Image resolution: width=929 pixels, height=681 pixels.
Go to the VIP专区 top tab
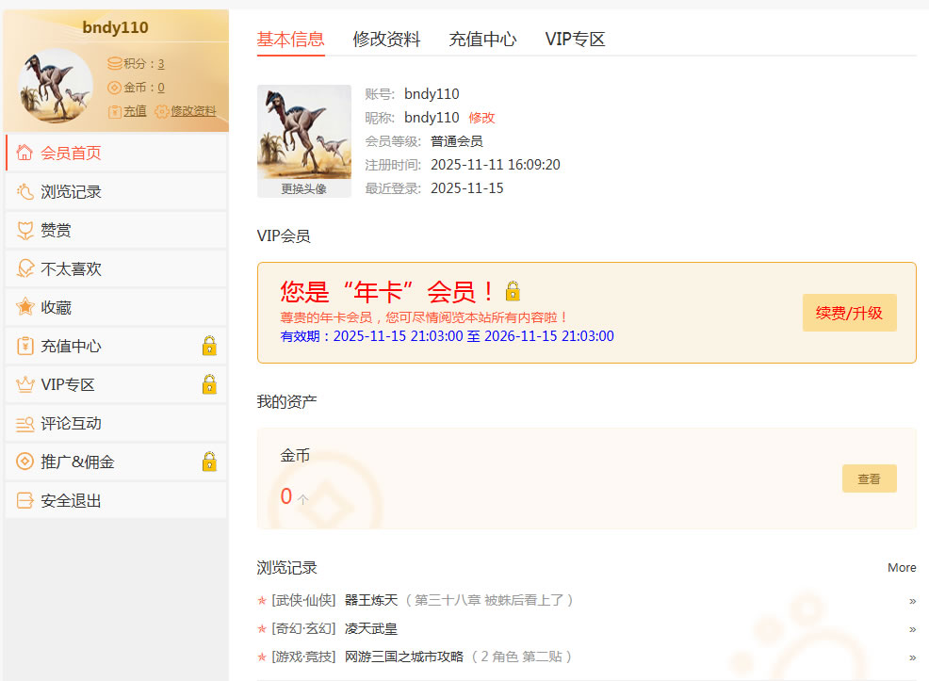point(575,40)
